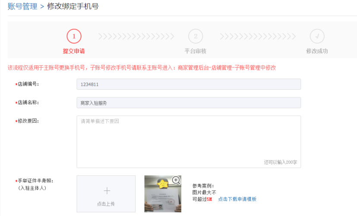Click the step 1 circle icon
This screenshot has height=216, width=357.
click(x=74, y=36)
